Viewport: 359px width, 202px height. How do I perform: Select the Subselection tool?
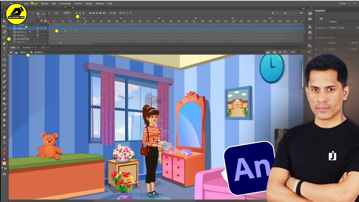[4, 21]
